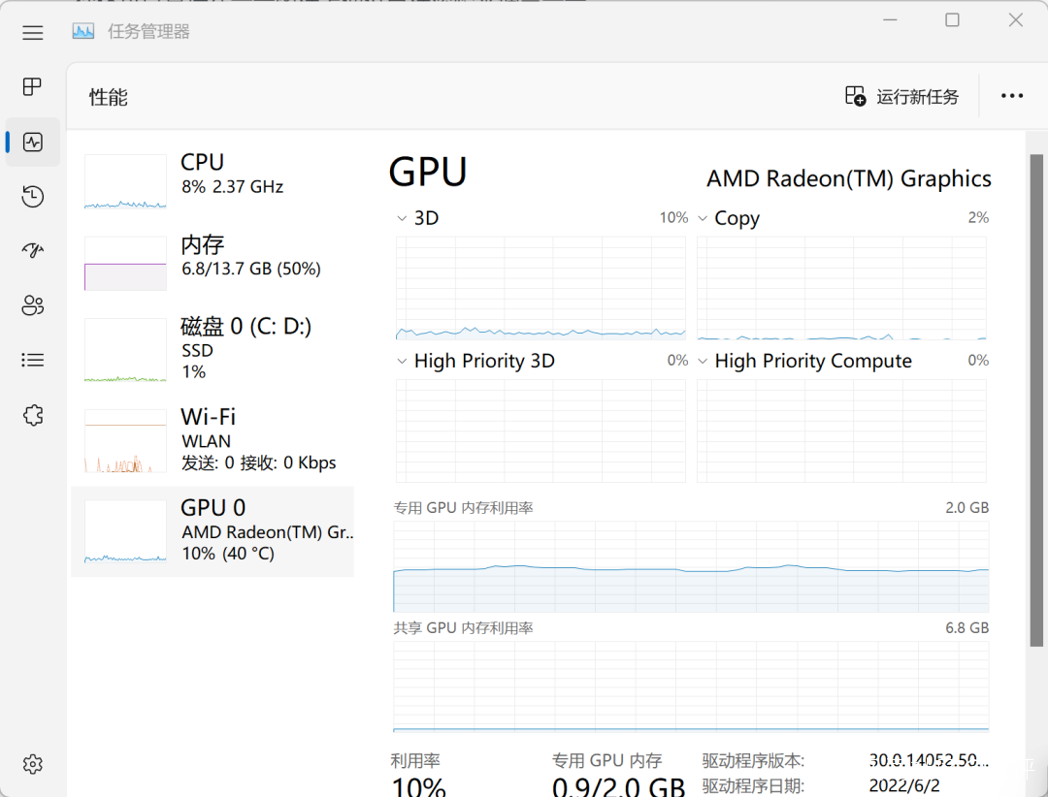Click the vertical scrollbar in GPU panel

pos(1036,400)
